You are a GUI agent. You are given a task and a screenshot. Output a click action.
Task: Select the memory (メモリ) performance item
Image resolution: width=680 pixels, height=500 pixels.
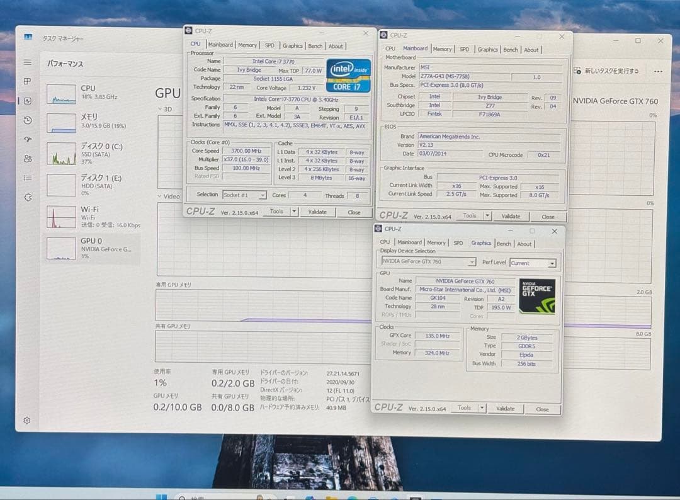point(93,121)
